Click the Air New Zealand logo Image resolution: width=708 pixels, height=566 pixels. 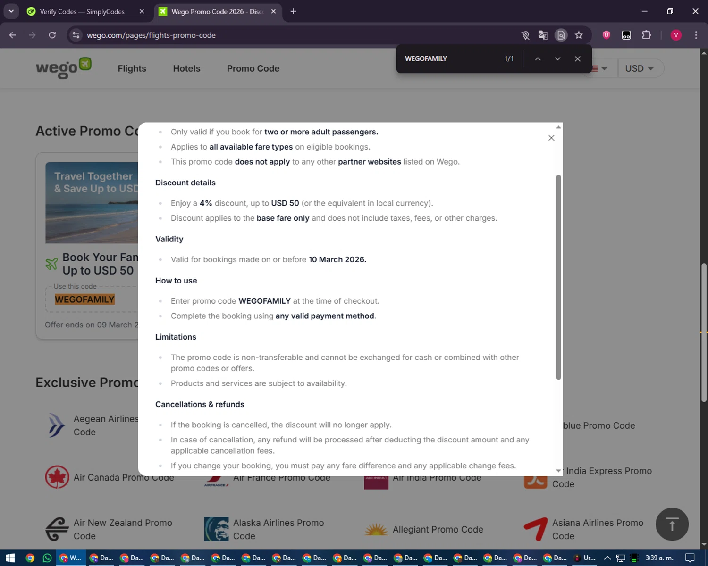click(x=57, y=529)
